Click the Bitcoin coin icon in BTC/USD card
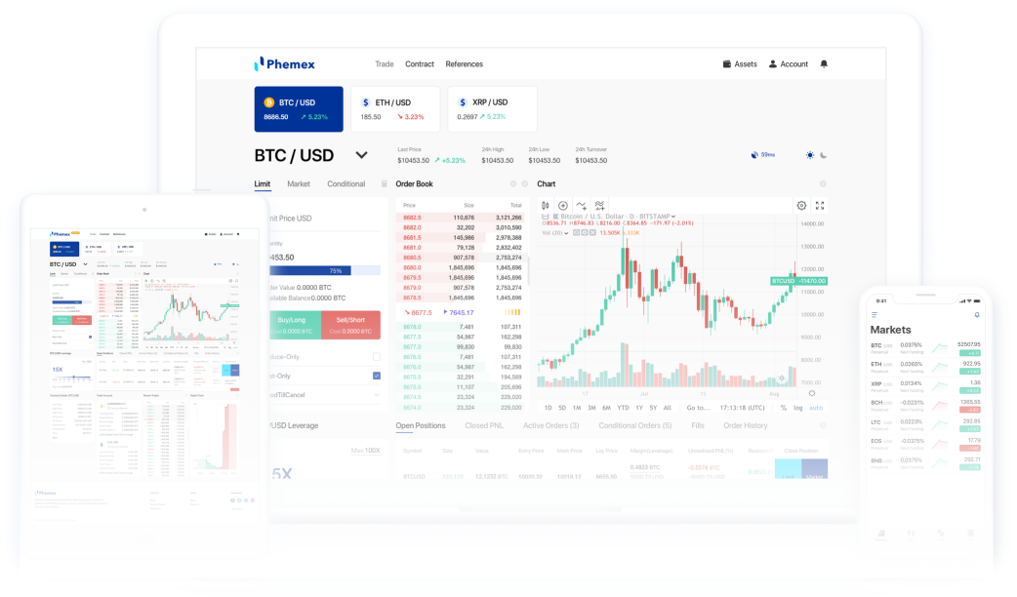Viewport: 1017px width, 597px height. pos(268,102)
